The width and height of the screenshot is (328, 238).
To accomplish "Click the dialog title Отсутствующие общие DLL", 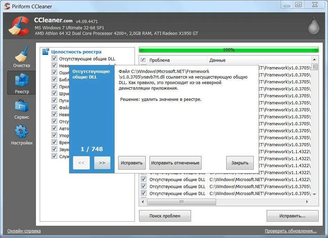I will point(91,74).
